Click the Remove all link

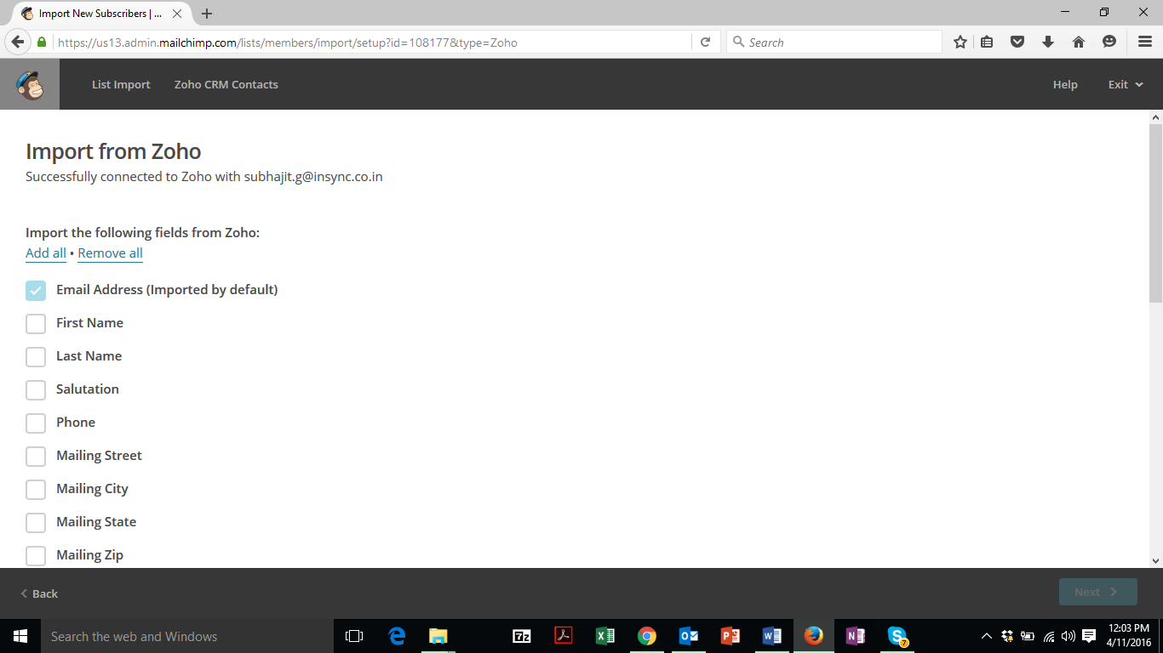pos(110,253)
